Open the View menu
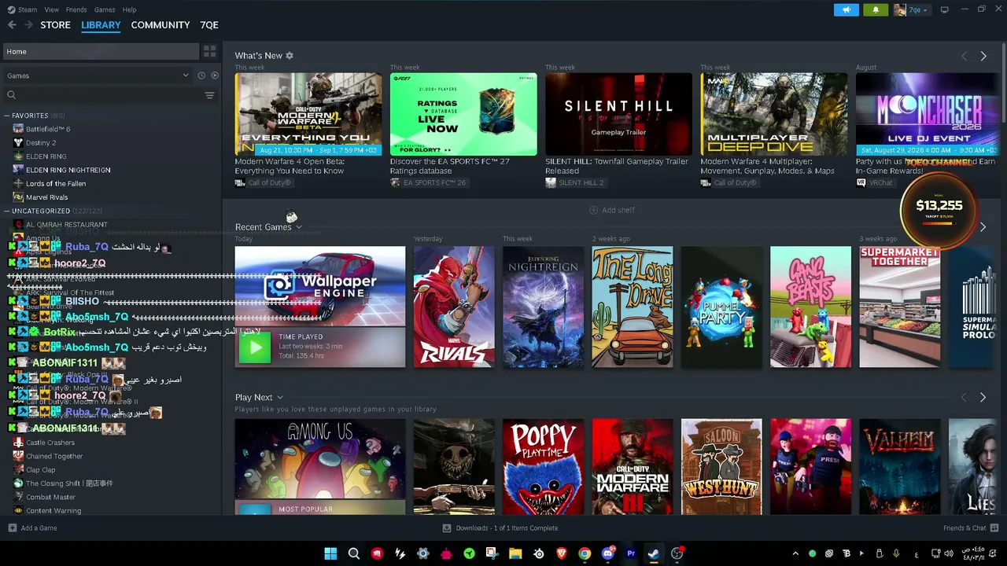The image size is (1007, 566). point(52,9)
